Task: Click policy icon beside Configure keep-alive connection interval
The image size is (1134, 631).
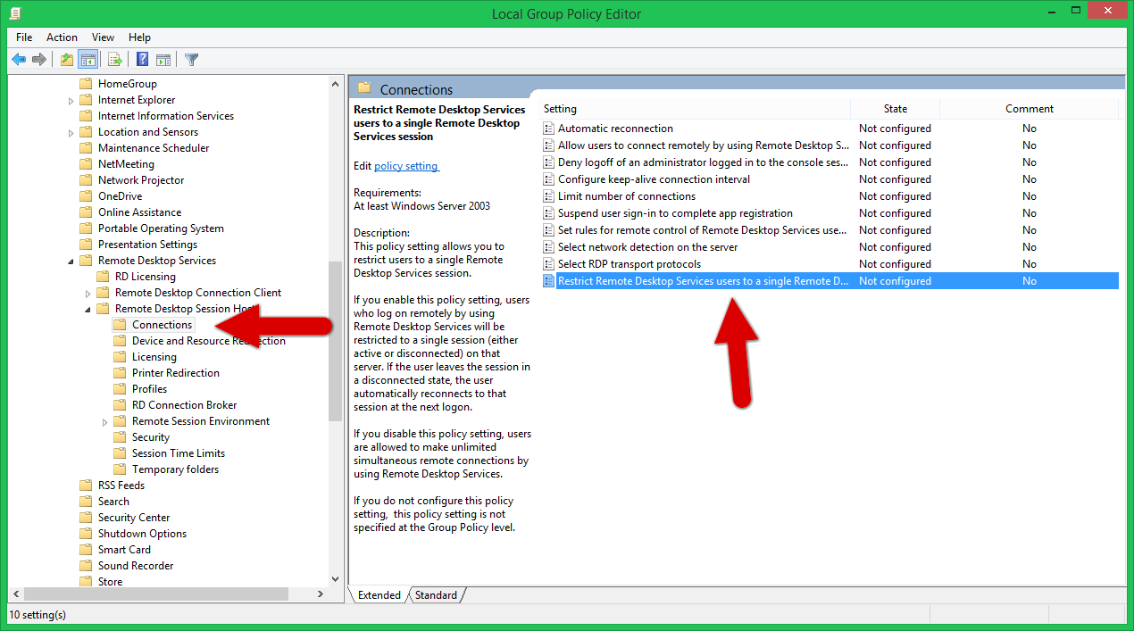Action: click(549, 179)
